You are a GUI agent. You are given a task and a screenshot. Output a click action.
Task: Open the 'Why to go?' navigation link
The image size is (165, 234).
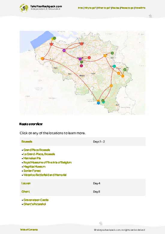[90, 8]
